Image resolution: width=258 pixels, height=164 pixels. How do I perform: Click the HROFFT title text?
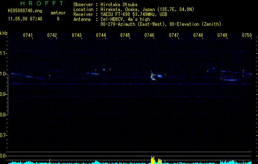pyautogui.click(x=42, y=3)
